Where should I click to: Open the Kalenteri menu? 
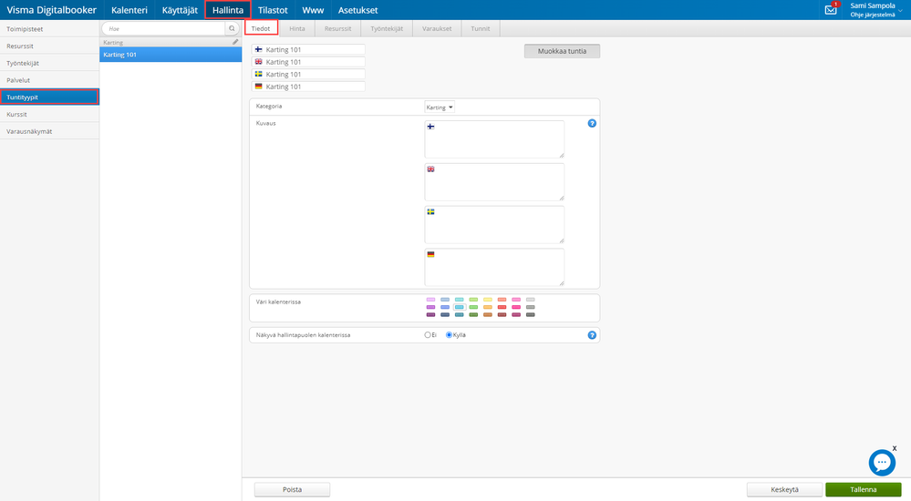pos(129,10)
